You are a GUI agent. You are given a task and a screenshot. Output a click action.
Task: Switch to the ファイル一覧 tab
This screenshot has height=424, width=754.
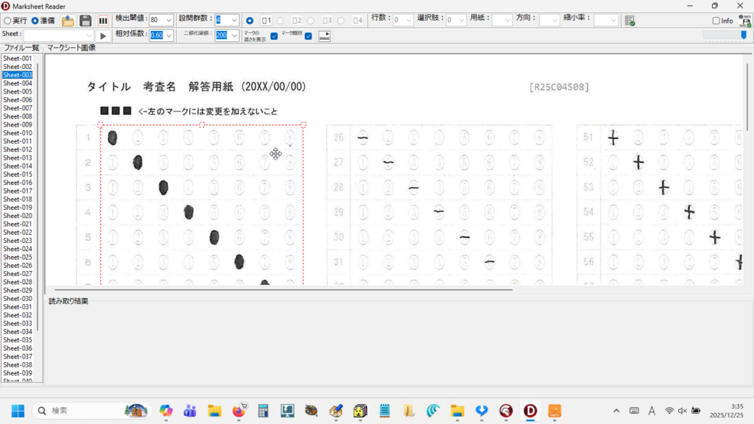pos(22,48)
